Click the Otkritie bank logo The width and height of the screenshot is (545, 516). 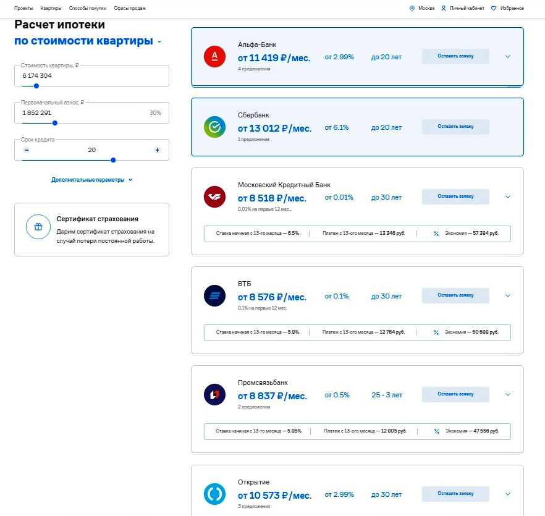coord(214,494)
